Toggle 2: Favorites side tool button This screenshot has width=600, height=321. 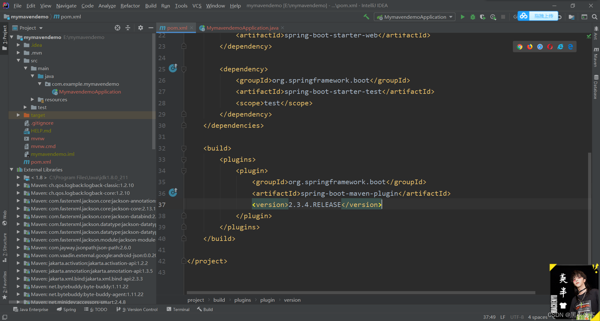(5, 285)
